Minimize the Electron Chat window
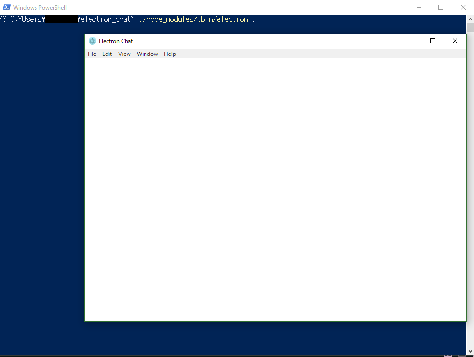This screenshot has height=357, width=474. coord(411,41)
